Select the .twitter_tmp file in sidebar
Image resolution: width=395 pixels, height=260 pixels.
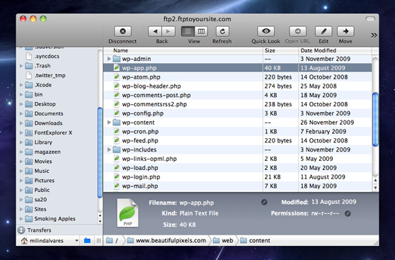tap(50, 75)
